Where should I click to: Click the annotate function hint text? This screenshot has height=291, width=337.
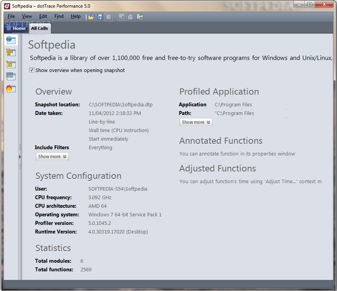coord(237,154)
